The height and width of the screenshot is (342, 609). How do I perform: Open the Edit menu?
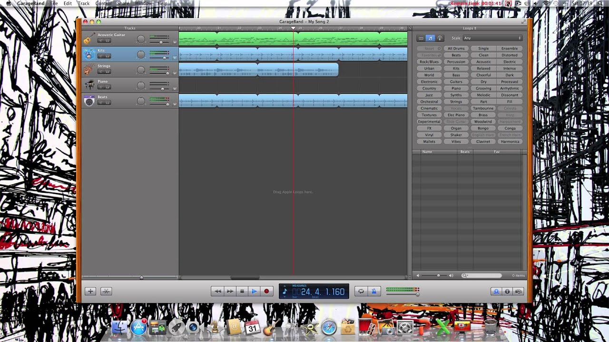68,3
